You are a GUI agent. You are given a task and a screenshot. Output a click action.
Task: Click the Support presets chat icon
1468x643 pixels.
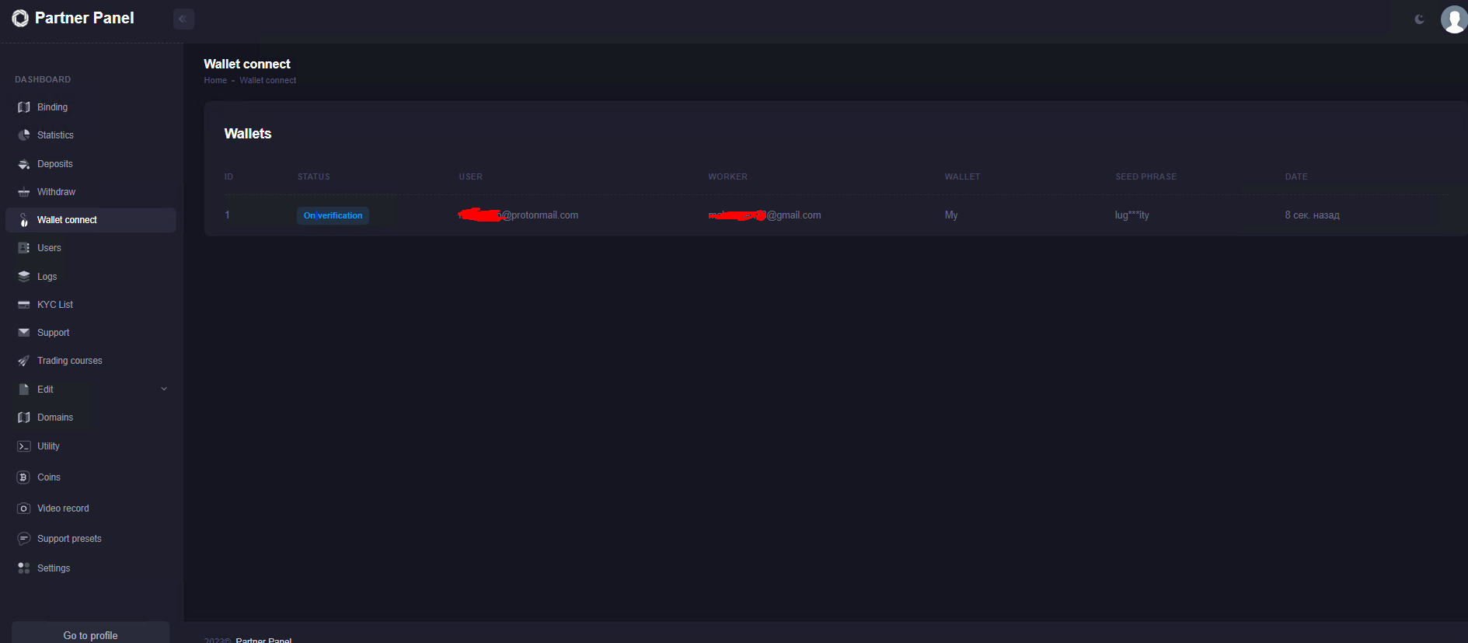click(x=23, y=539)
